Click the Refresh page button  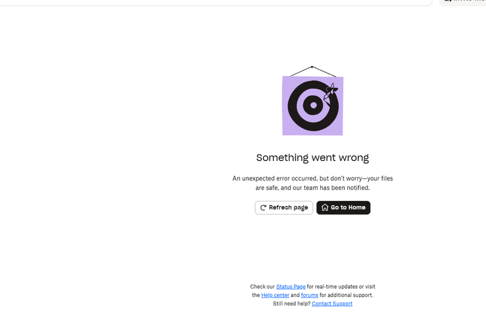tap(284, 208)
